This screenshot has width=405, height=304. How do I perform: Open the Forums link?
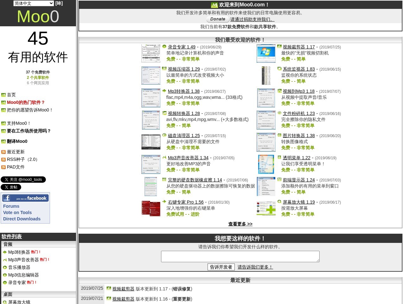pos(11,206)
